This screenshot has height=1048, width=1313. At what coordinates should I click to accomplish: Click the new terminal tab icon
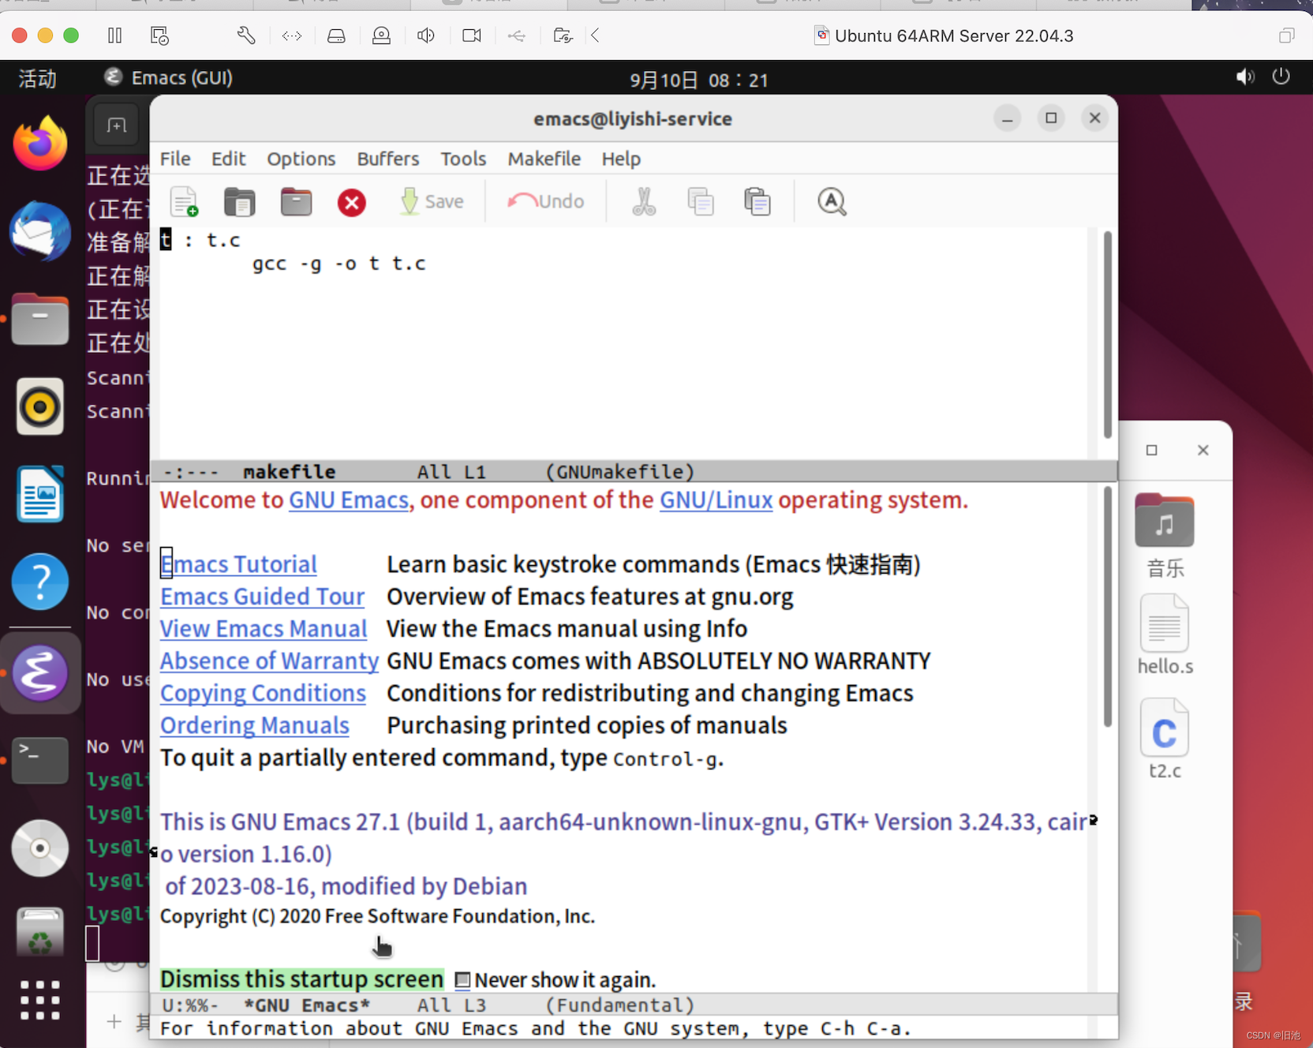117,125
